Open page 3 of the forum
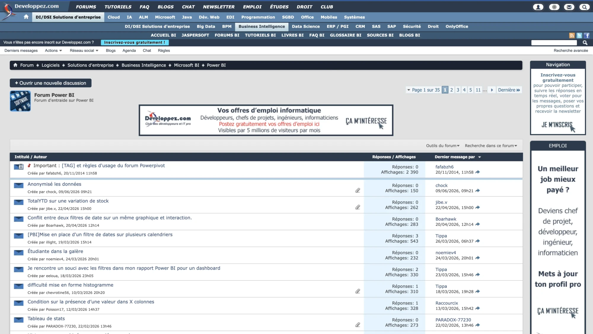Screen dimensions: 593x334 pyautogui.click(x=458, y=90)
